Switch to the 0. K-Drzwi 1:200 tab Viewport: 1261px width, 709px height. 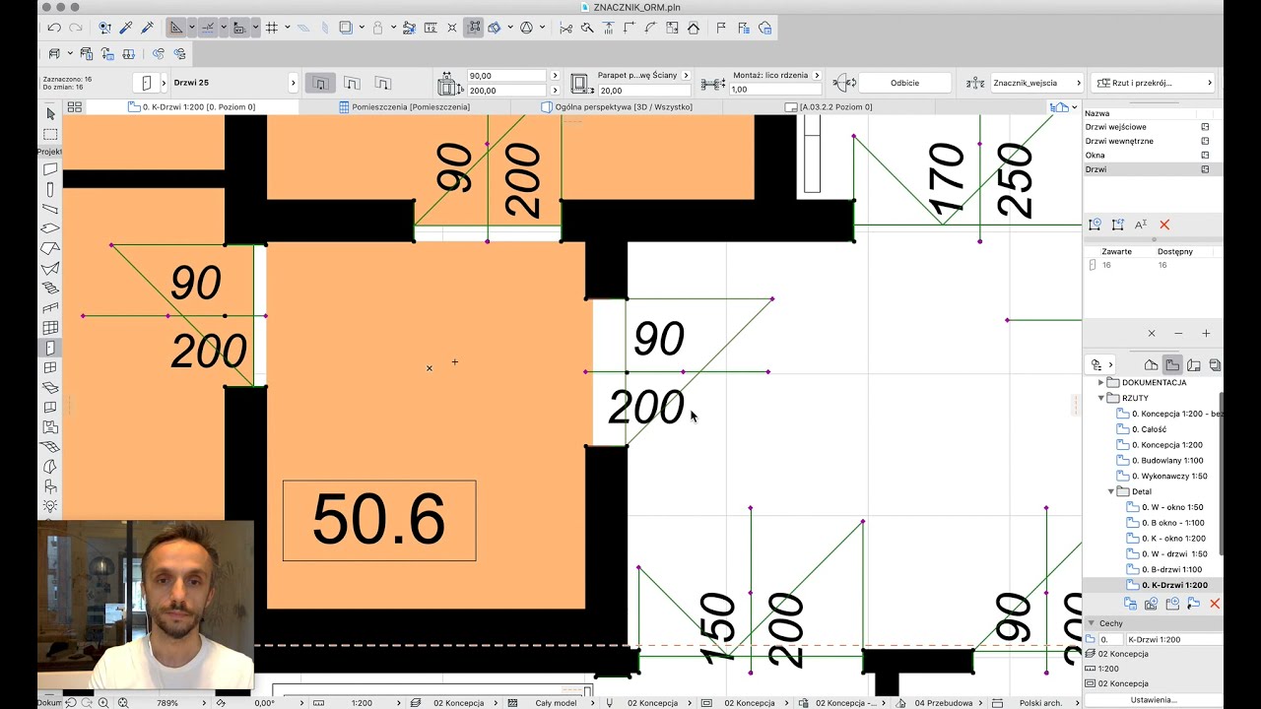[191, 106]
